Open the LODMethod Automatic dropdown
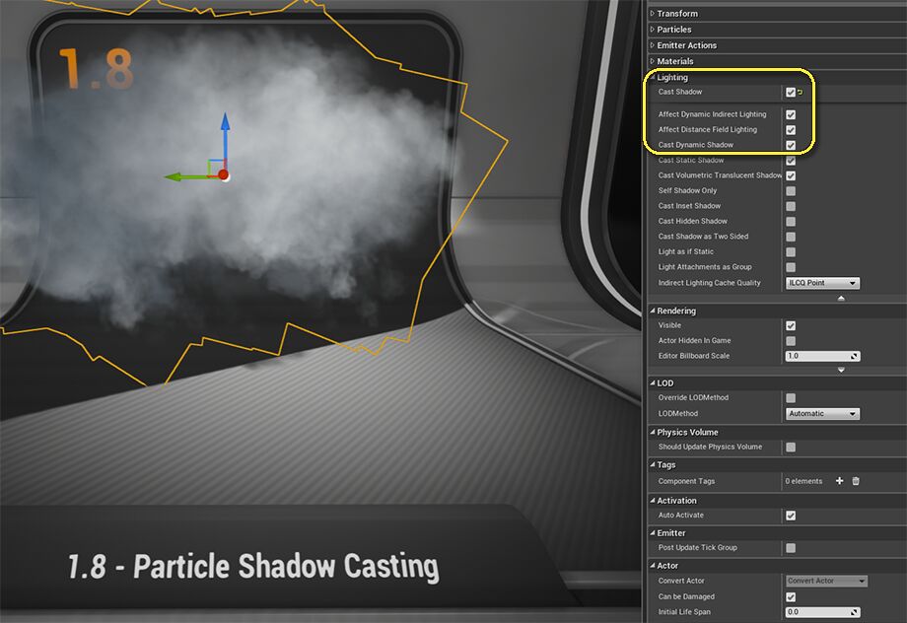Image resolution: width=907 pixels, height=623 pixels. (x=822, y=414)
